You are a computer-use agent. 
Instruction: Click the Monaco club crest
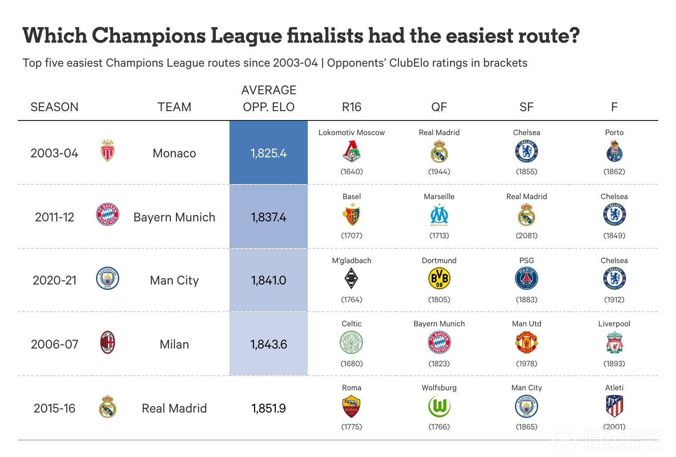108,151
